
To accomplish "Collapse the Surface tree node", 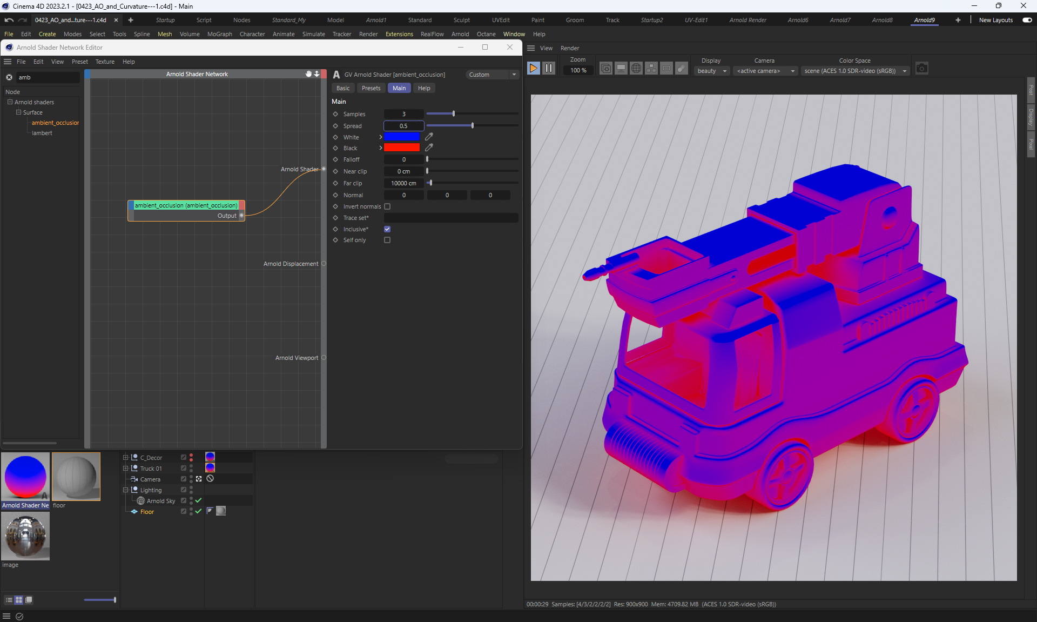I will [x=18, y=112].
